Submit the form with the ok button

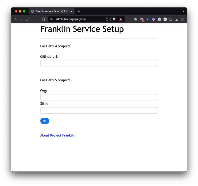pos(45,121)
